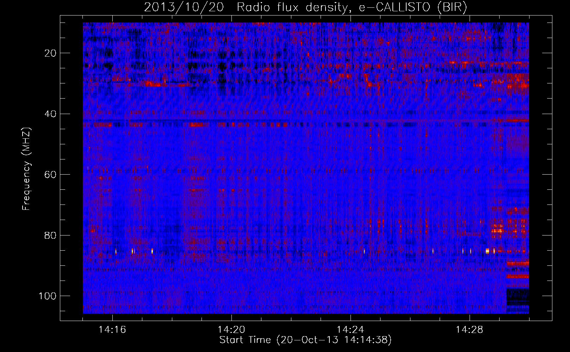Click the 40 MHz frequency tick label

[x=51, y=114]
